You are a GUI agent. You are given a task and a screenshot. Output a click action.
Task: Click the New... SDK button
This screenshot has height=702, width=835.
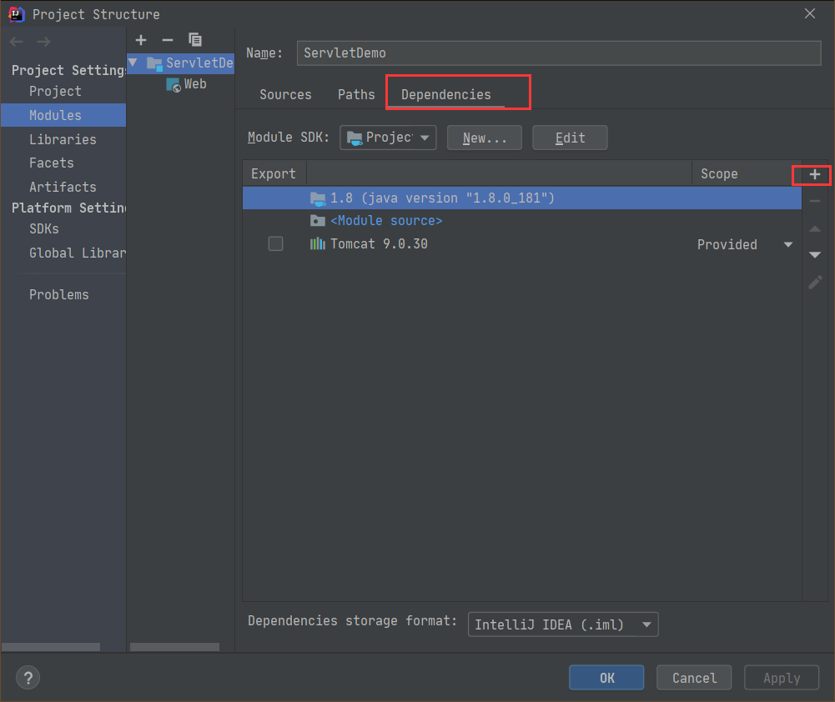pyautogui.click(x=485, y=138)
